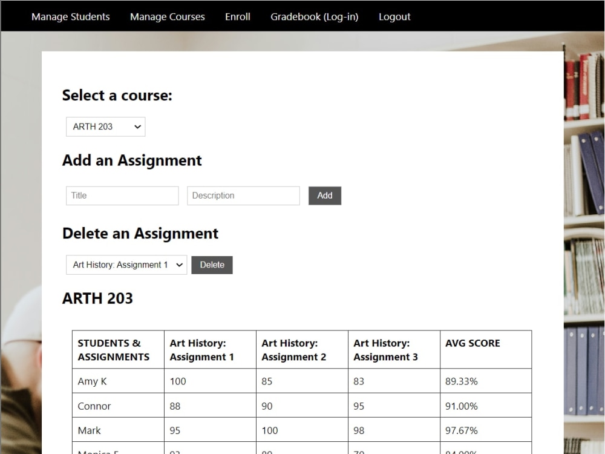The image size is (605, 454).
Task: Open the Enroll page
Action: pyautogui.click(x=238, y=16)
